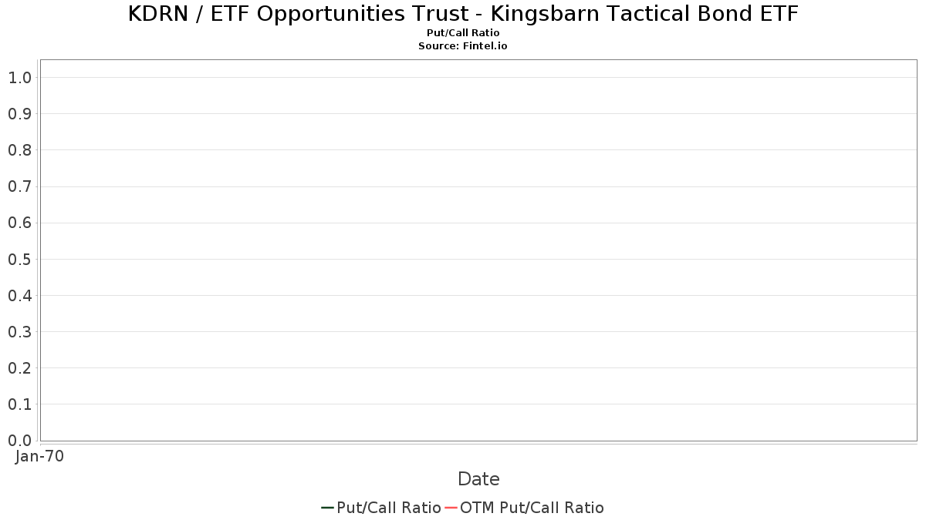This screenshot has height=520, width=926.
Task: Click the dark green Put/Call Ratio legend line
Action: (327, 508)
